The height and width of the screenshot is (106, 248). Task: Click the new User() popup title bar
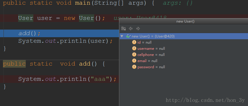coord(184,21)
